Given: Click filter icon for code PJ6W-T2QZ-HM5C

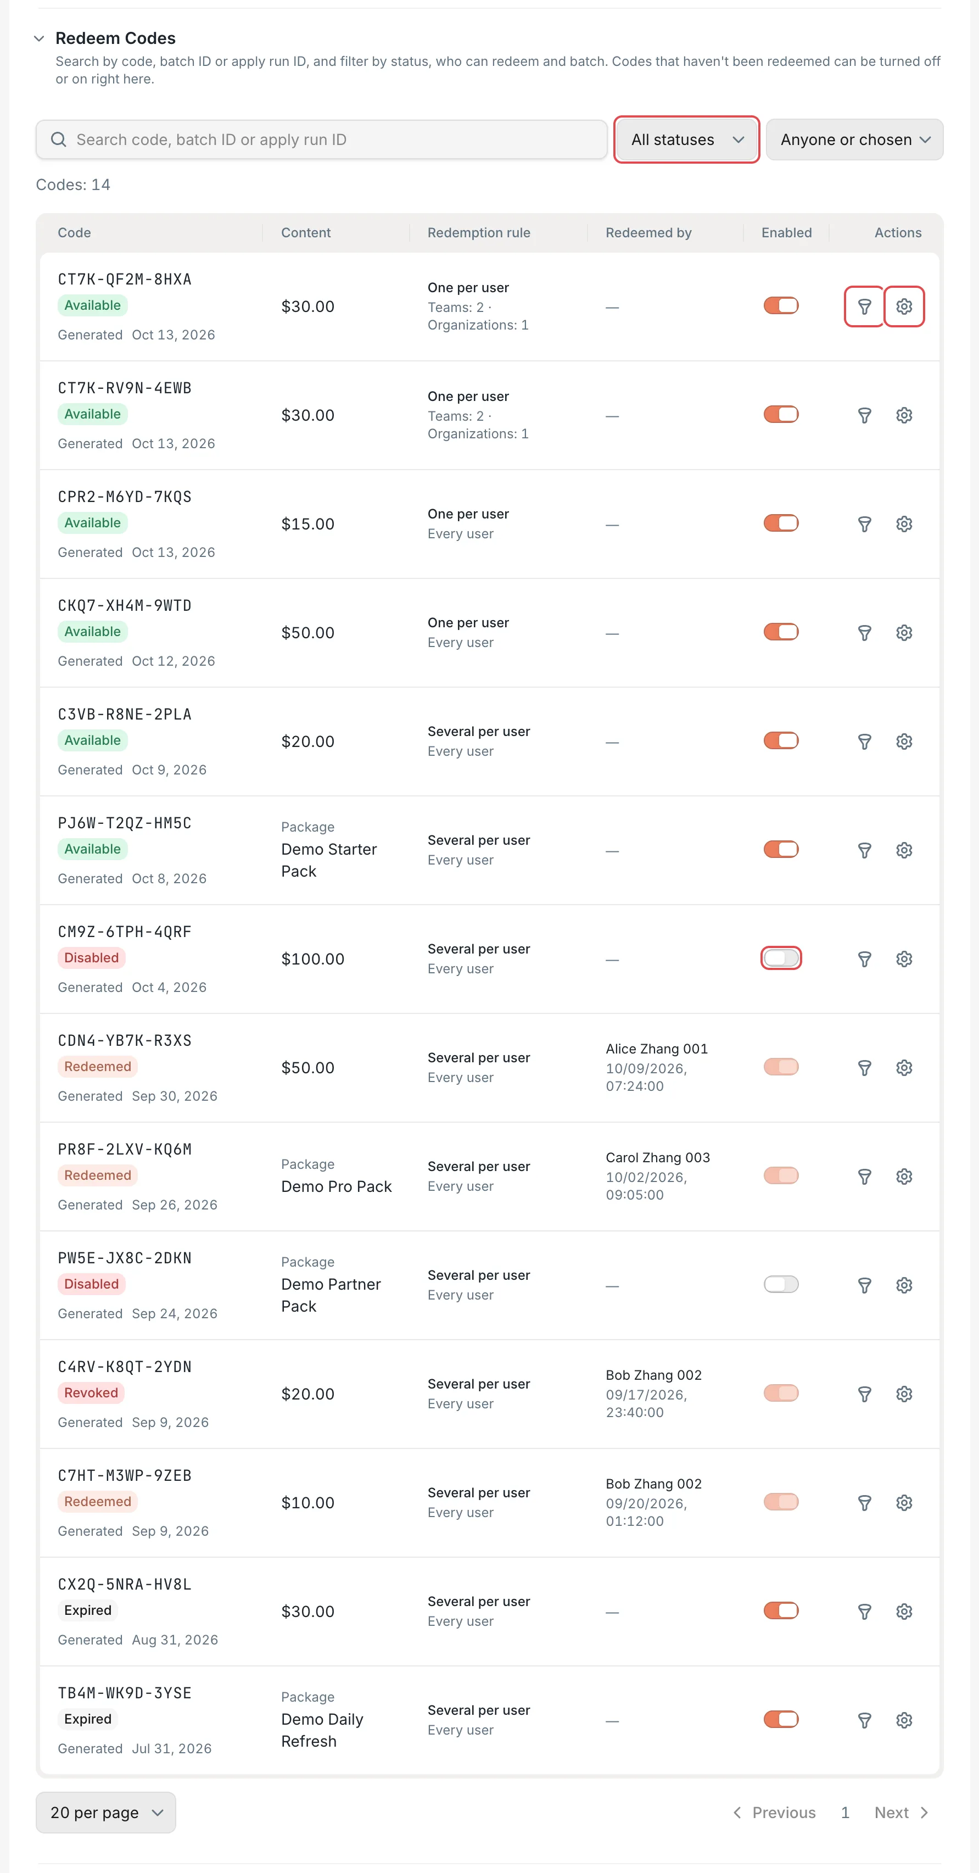Looking at the screenshot, I should 864,850.
